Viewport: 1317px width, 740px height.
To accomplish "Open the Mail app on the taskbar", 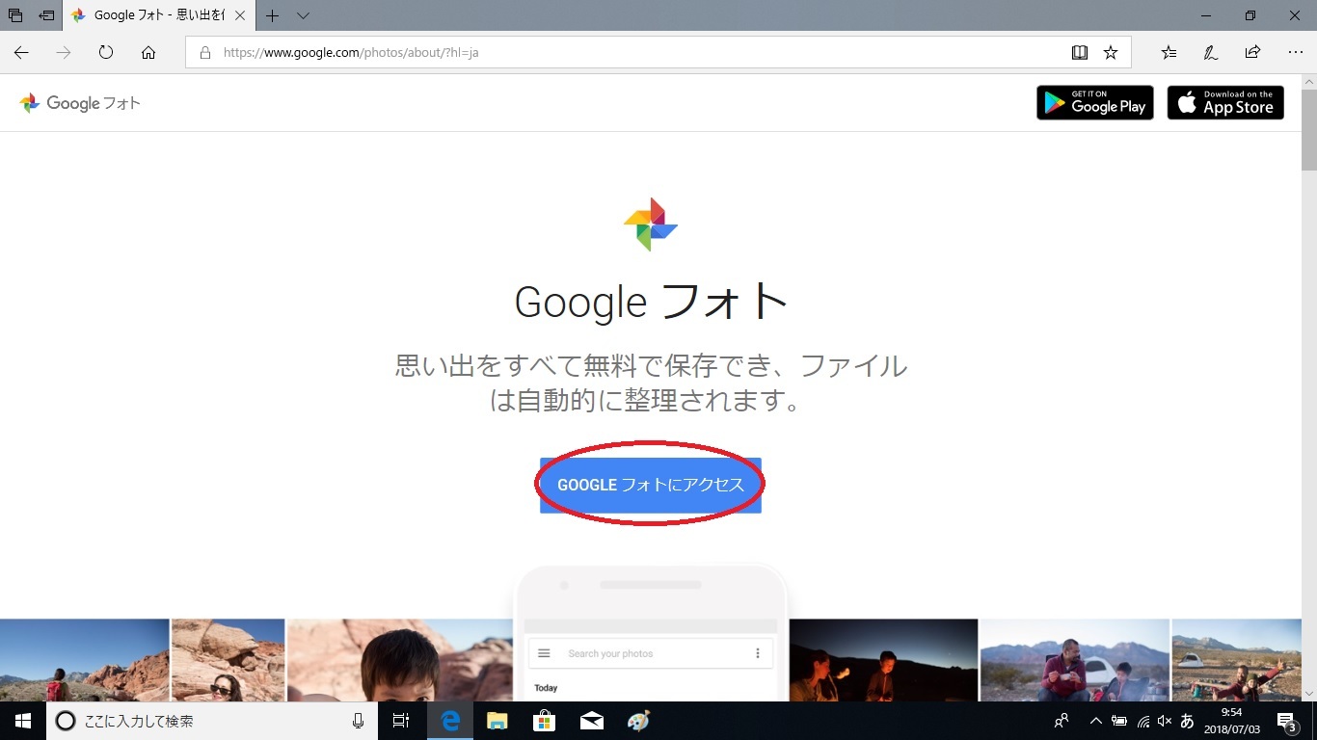I will pyautogui.click(x=592, y=721).
